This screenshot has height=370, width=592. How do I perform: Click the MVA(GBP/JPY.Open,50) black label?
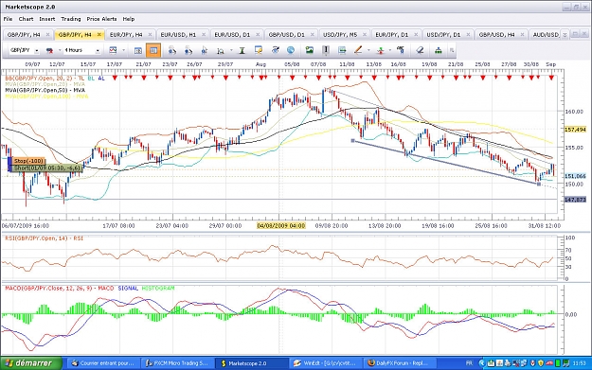coord(45,90)
